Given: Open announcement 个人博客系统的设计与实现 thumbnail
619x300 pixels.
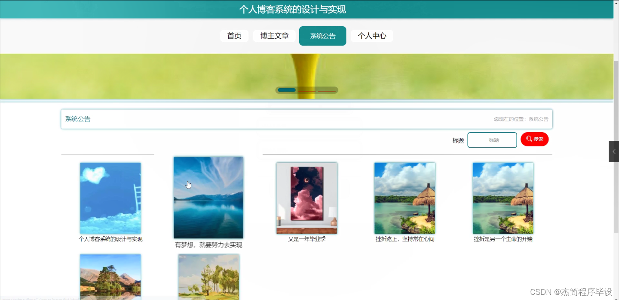Looking at the screenshot, I should (x=110, y=198).
